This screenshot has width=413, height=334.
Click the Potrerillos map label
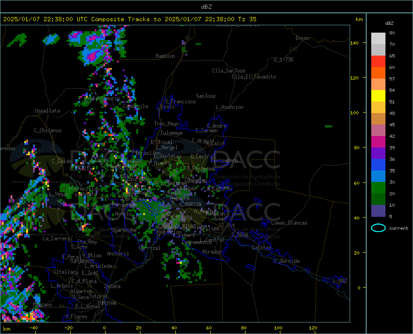[x=84, y=189]
